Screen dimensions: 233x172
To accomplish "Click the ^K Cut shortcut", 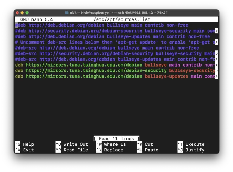I will 145,144.
